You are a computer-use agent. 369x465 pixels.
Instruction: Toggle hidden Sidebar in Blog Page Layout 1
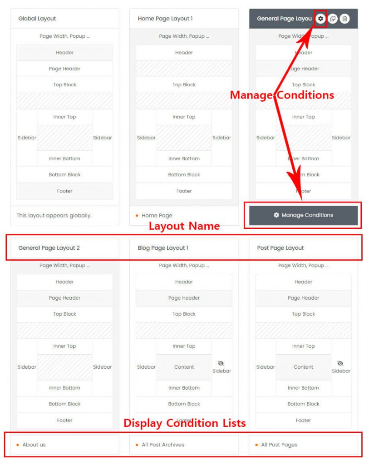click(x=221, y=363)
